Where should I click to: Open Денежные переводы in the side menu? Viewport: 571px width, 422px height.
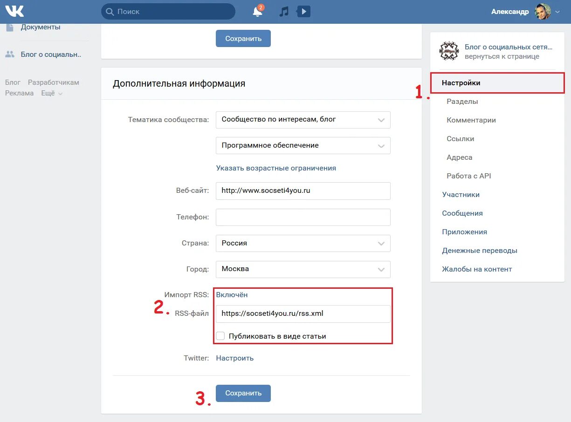click(480, 251)
